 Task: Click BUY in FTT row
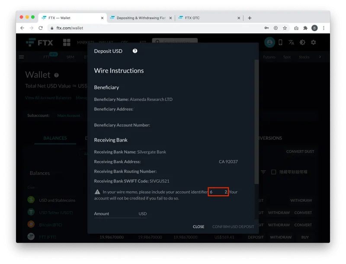click(x=305, y=237)
